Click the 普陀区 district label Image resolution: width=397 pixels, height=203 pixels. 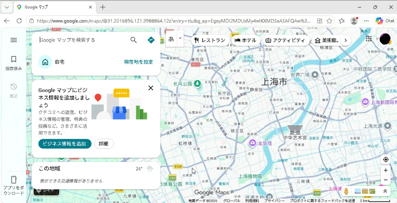pos(197,59)
